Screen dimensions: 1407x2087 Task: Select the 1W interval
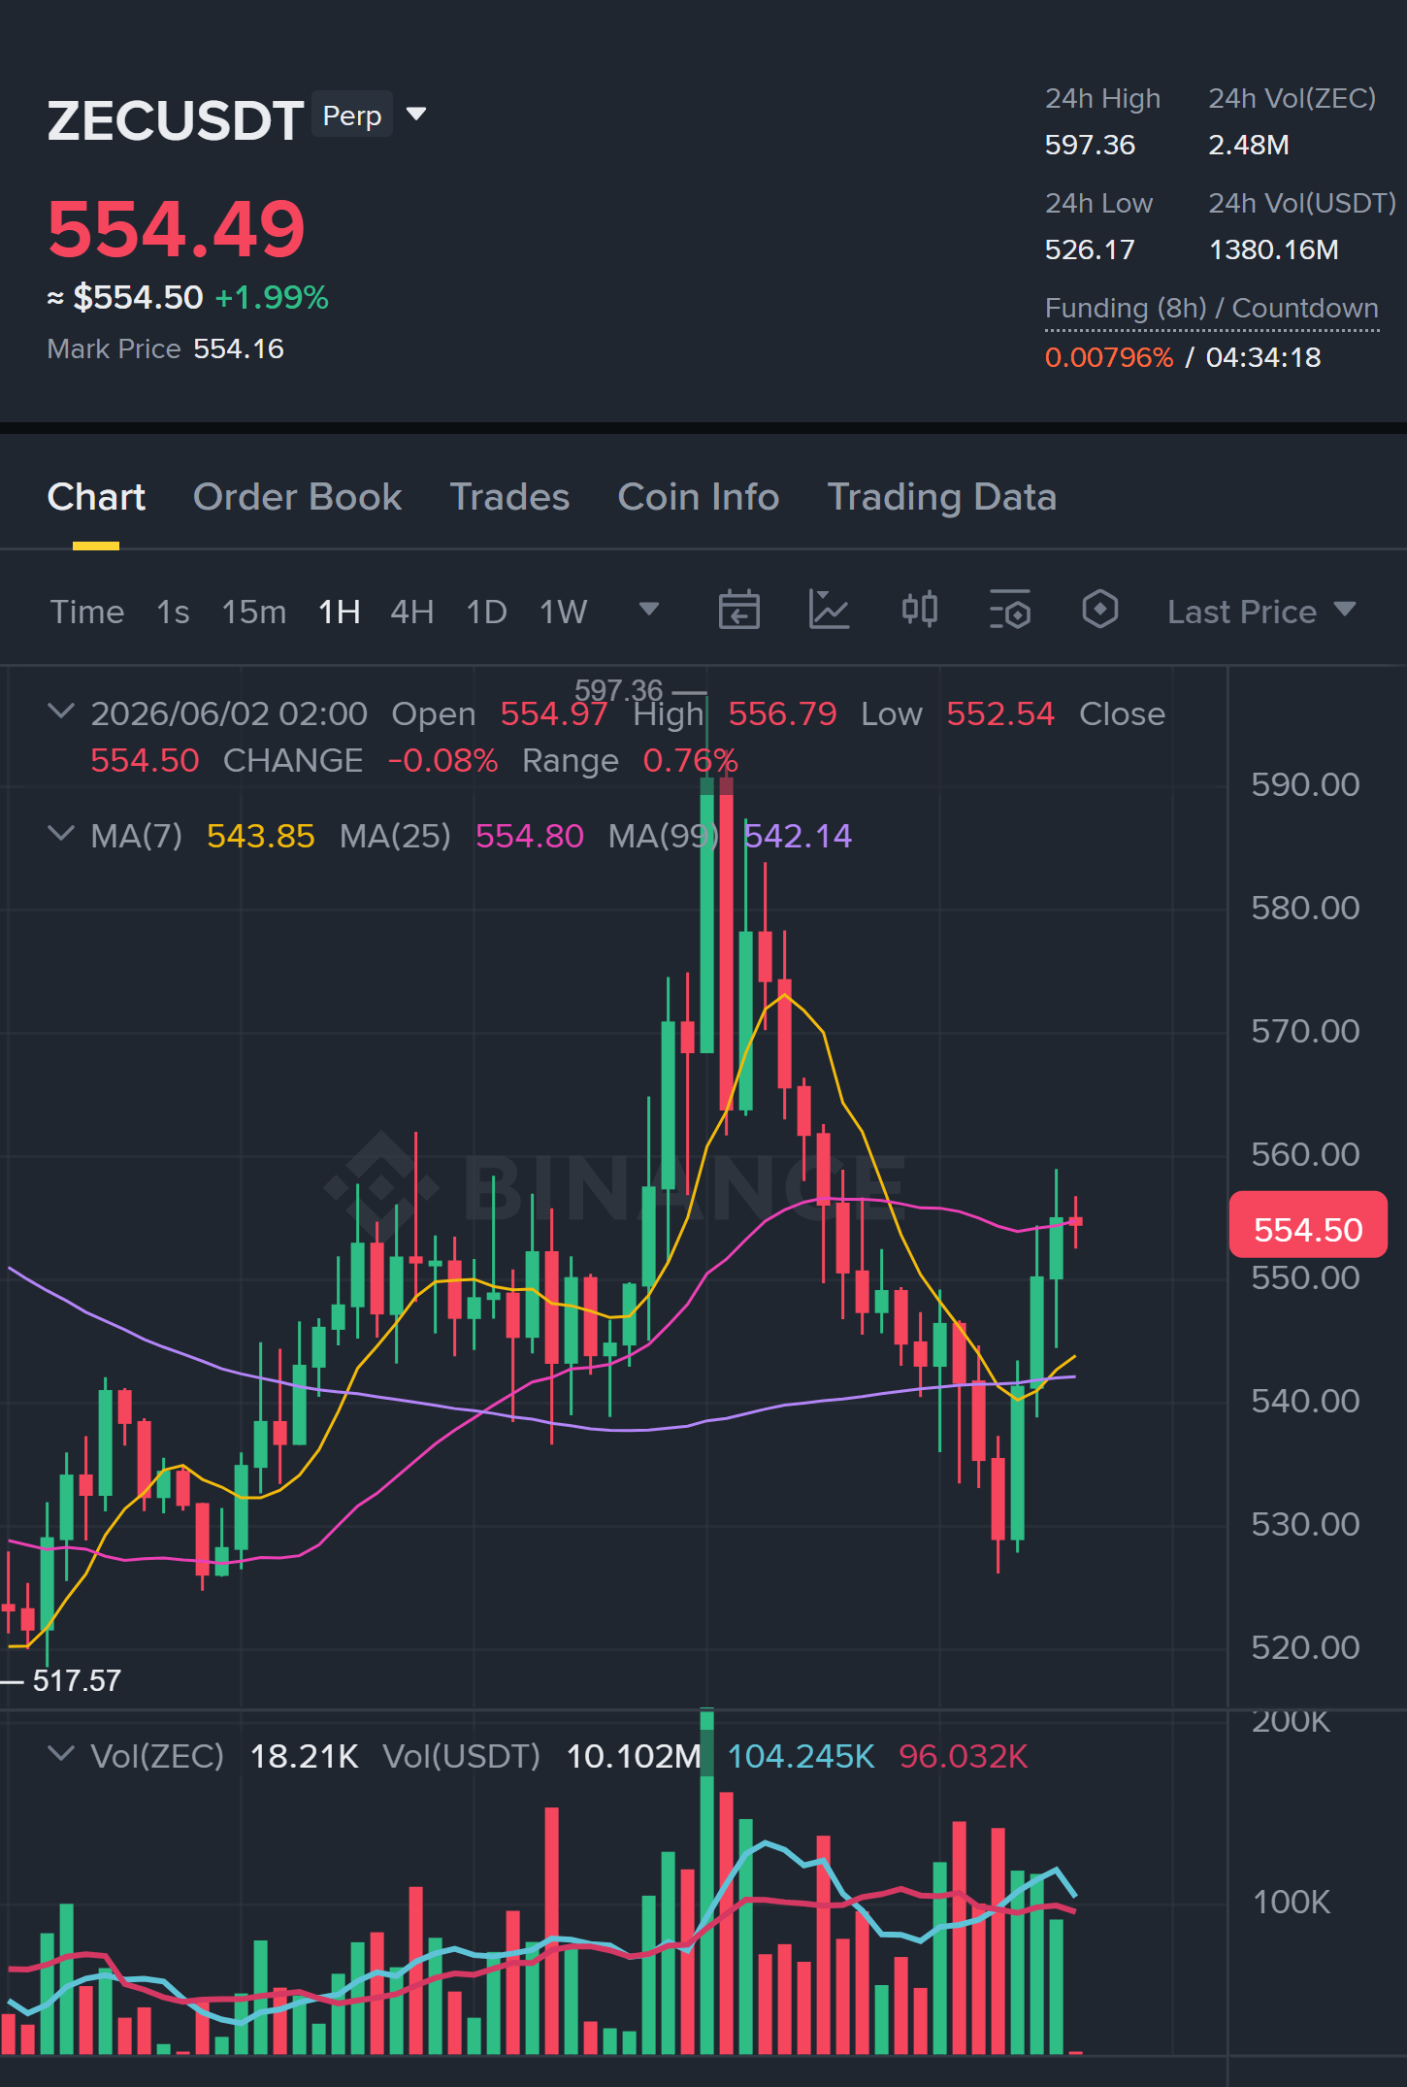click(x=563, y=612)
